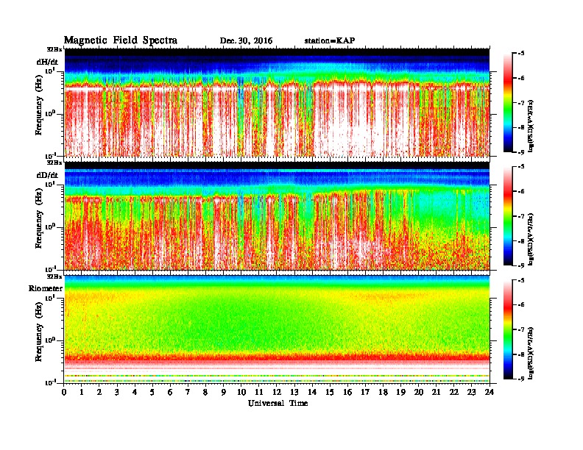Image resolution: width=583 pixels, height=450 pixels.
Task: Click the "Riometer" panel label
Action: [46, 288]
